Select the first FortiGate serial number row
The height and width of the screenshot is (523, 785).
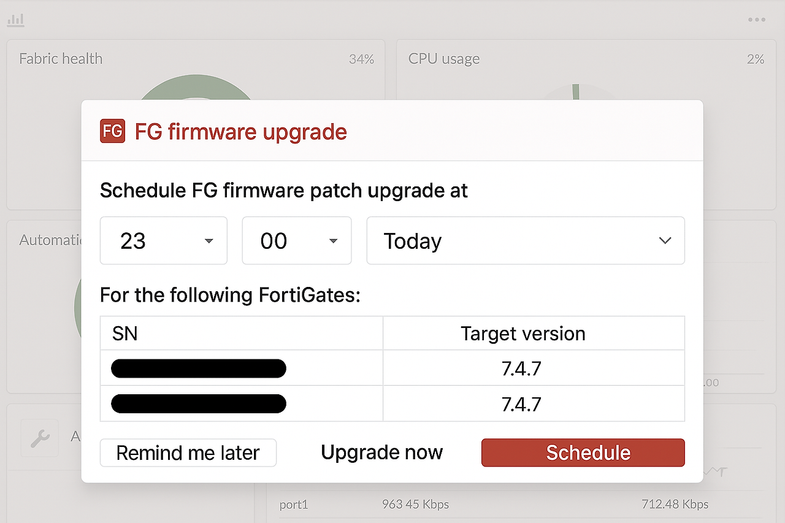pyautogui.click(x=198, y=368)
